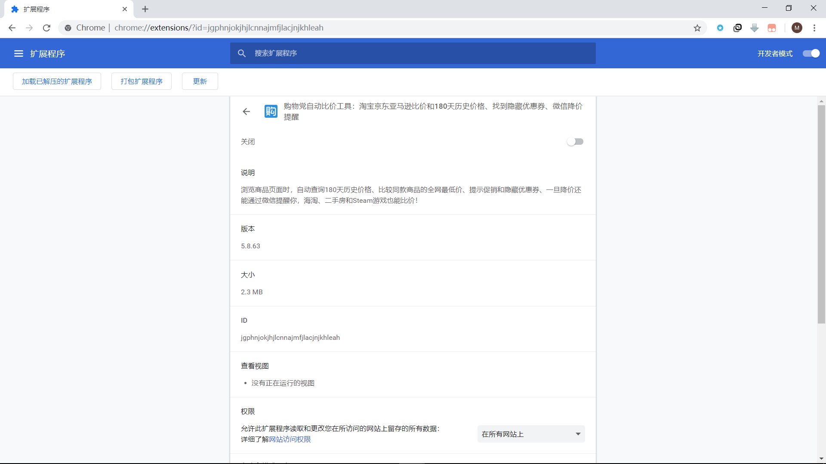Click the 查看视图 heading
This screenshot has width=826, height=464.
tap(255, 366)
